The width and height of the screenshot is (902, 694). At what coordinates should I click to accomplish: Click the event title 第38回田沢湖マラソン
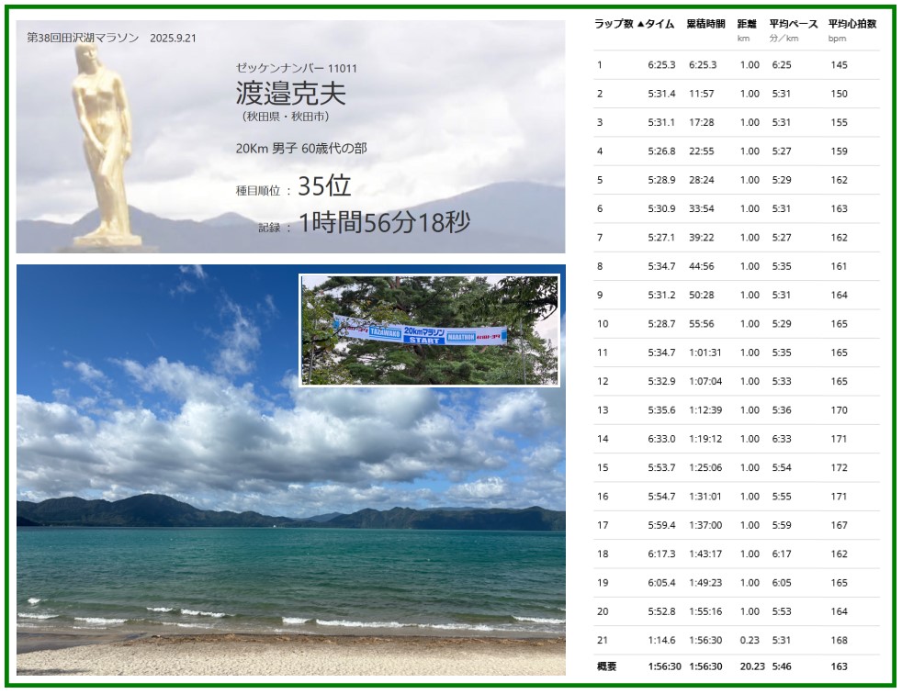pyautogui.click(x=84, y=39)
